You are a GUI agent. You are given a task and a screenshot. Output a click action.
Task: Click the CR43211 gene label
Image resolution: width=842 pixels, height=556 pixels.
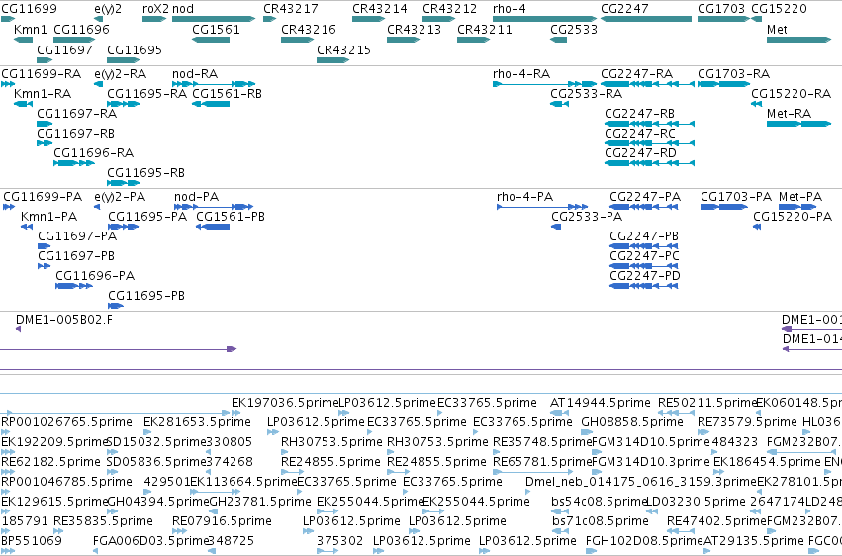[x=485, y=29]
